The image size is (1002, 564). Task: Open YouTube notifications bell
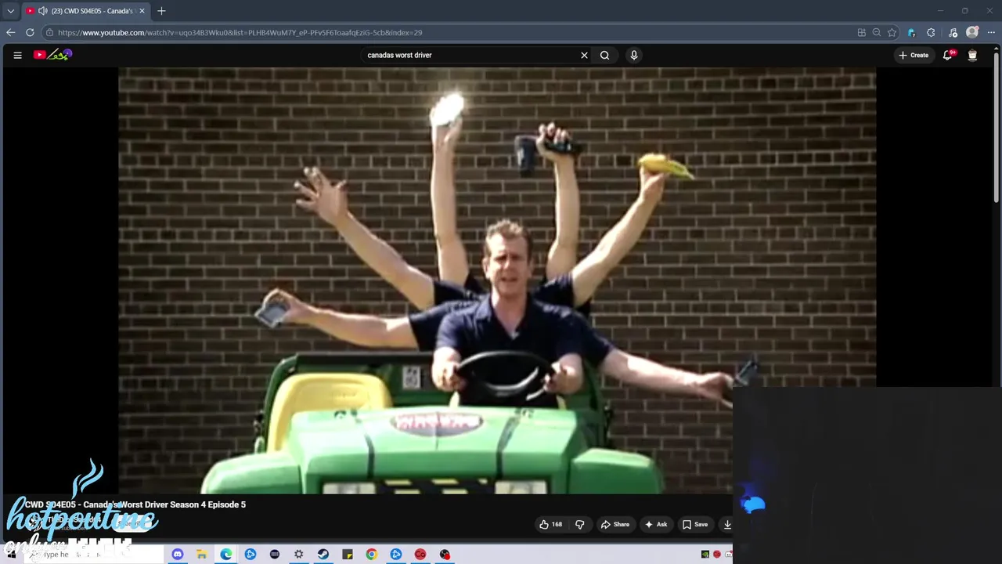click(x=948, y=55)
